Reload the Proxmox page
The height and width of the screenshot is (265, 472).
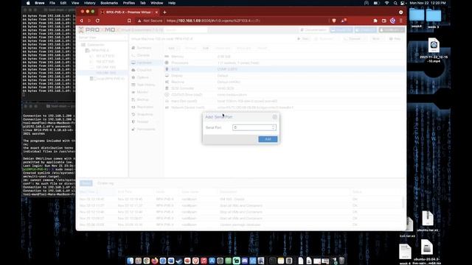(x=97, y=21)
